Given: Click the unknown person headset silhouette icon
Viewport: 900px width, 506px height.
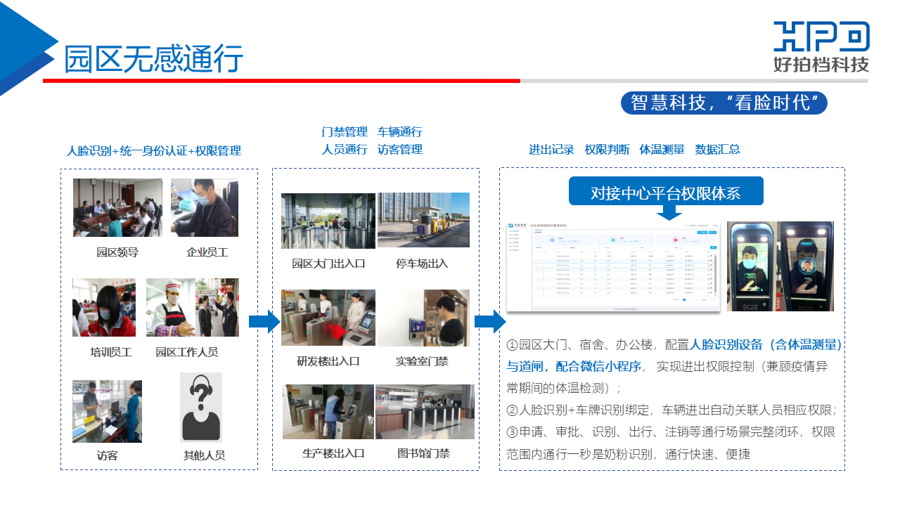Looking at the screenshot, I should coord(201,408).
